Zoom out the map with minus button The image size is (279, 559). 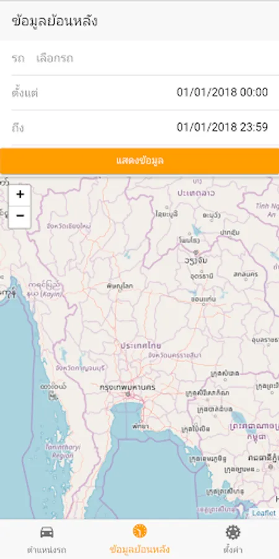point(20,216)
